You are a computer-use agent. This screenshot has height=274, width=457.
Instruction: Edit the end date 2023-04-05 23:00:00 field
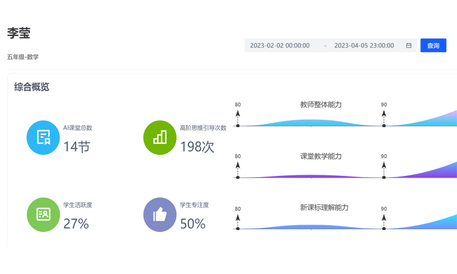364,46
